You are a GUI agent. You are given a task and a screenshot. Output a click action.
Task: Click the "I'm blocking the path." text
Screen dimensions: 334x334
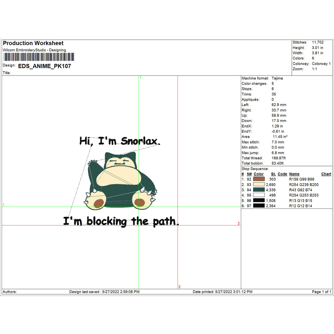(x=121, y=221)
